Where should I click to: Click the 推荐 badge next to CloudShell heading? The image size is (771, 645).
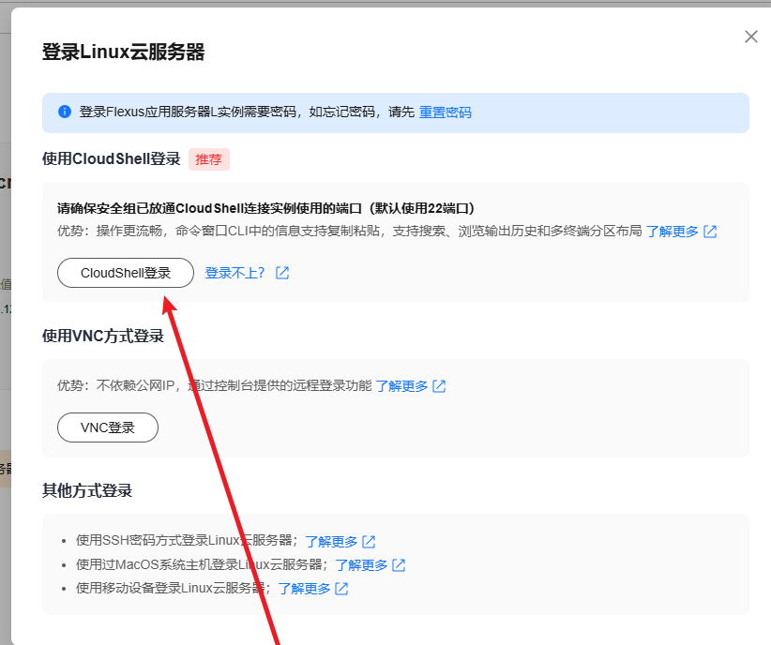click(209, 159)
